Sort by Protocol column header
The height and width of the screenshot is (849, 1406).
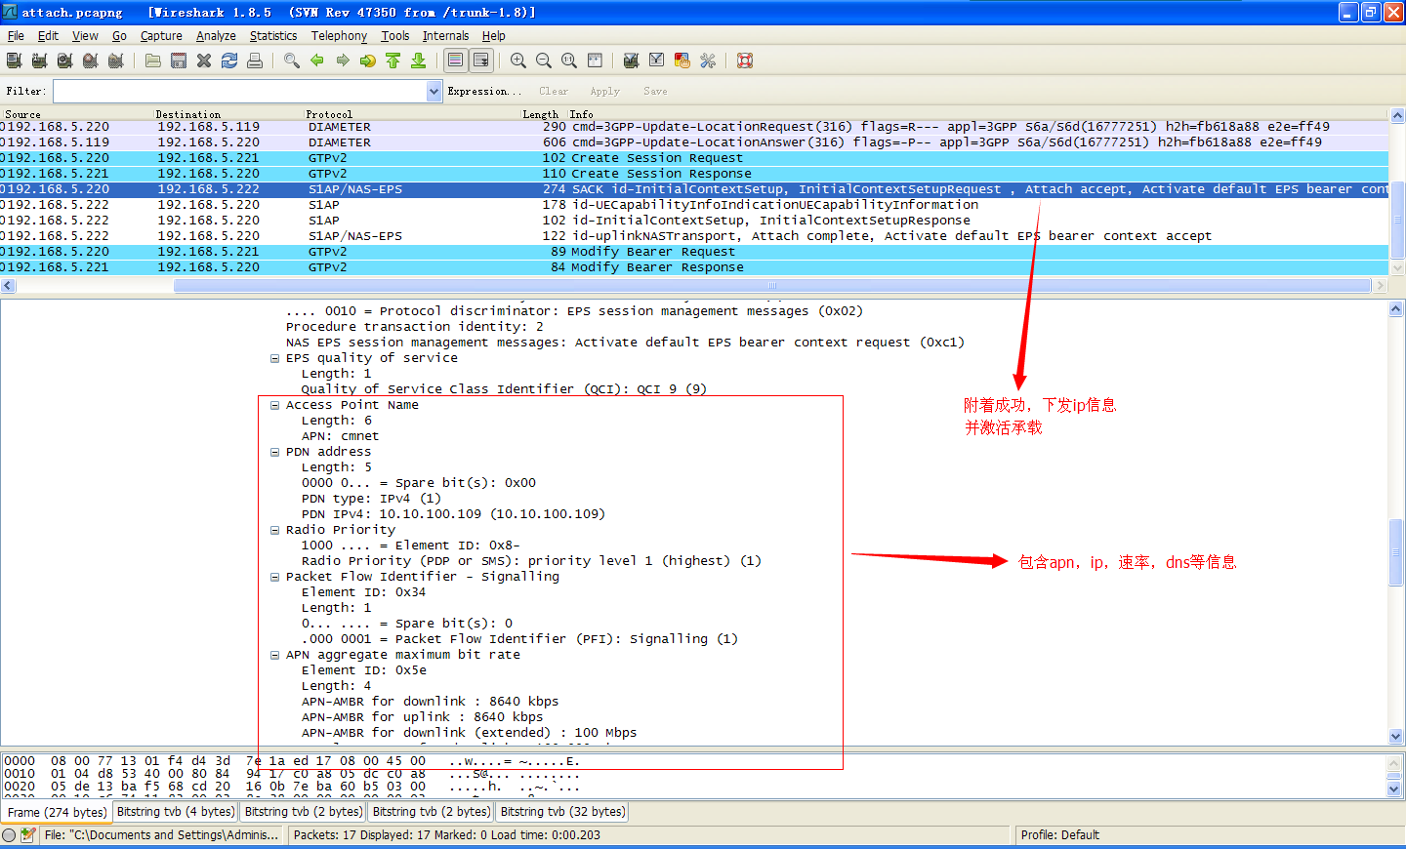pyautogui.click(x=329, y=114)
